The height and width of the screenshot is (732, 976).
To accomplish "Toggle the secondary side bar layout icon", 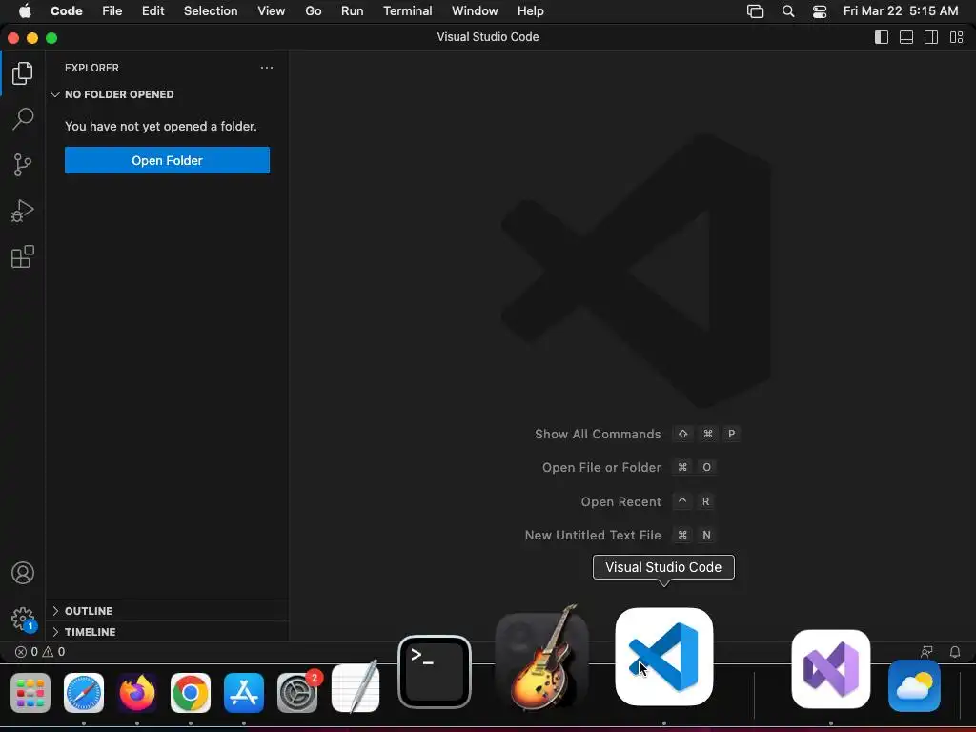I will pos(931,37).
